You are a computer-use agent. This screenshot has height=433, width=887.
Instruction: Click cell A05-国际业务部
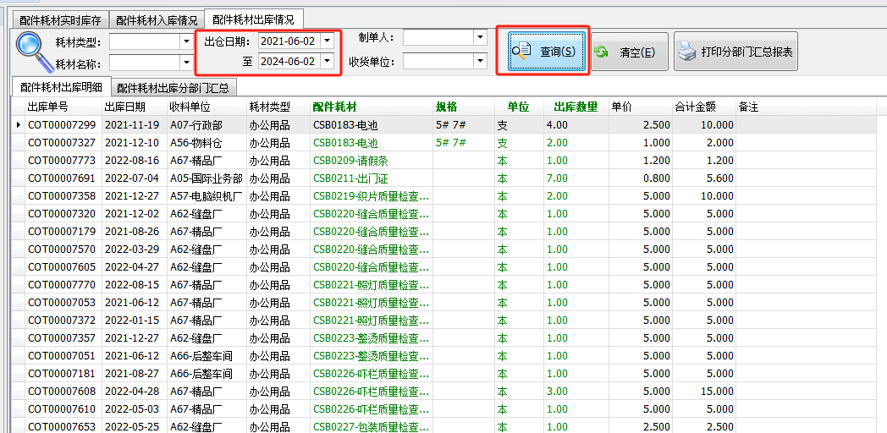[207, 178]
